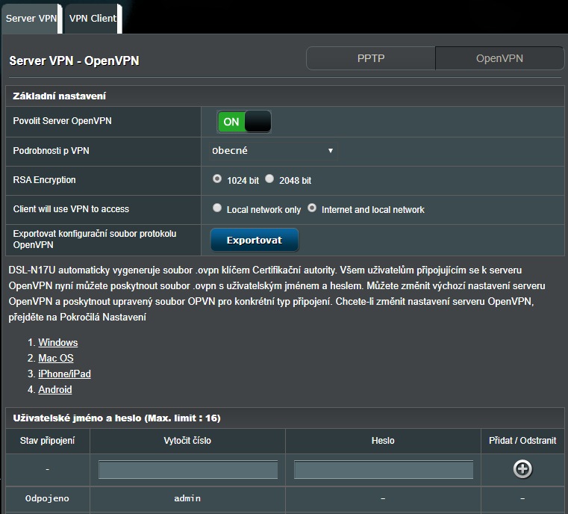568x514 pixels.
Task: Toggle the Server OpenVPN ON switch
Action: [x=244, y=122]
